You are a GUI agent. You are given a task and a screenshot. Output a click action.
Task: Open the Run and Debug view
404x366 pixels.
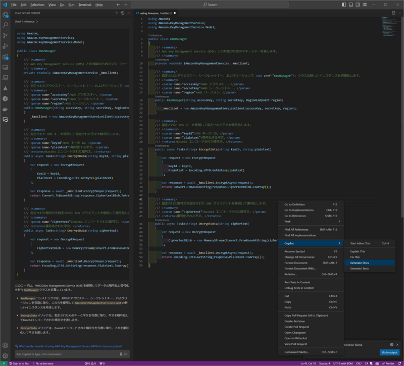tap(5, 46)
